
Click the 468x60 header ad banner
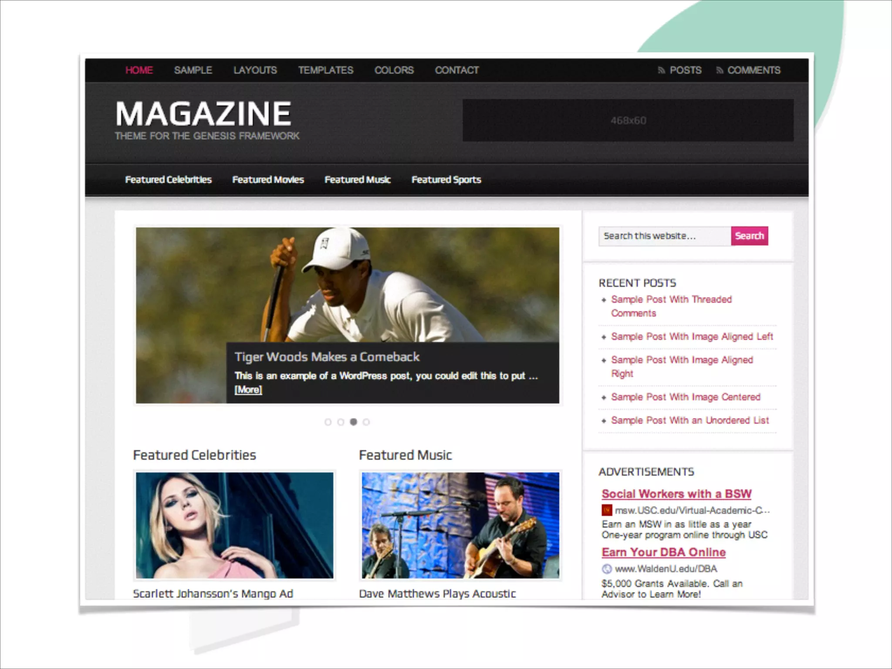pyautogui.click(x=628, y=120)
